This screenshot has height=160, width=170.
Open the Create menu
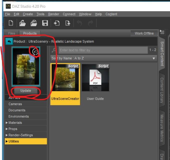coord(28,14)
